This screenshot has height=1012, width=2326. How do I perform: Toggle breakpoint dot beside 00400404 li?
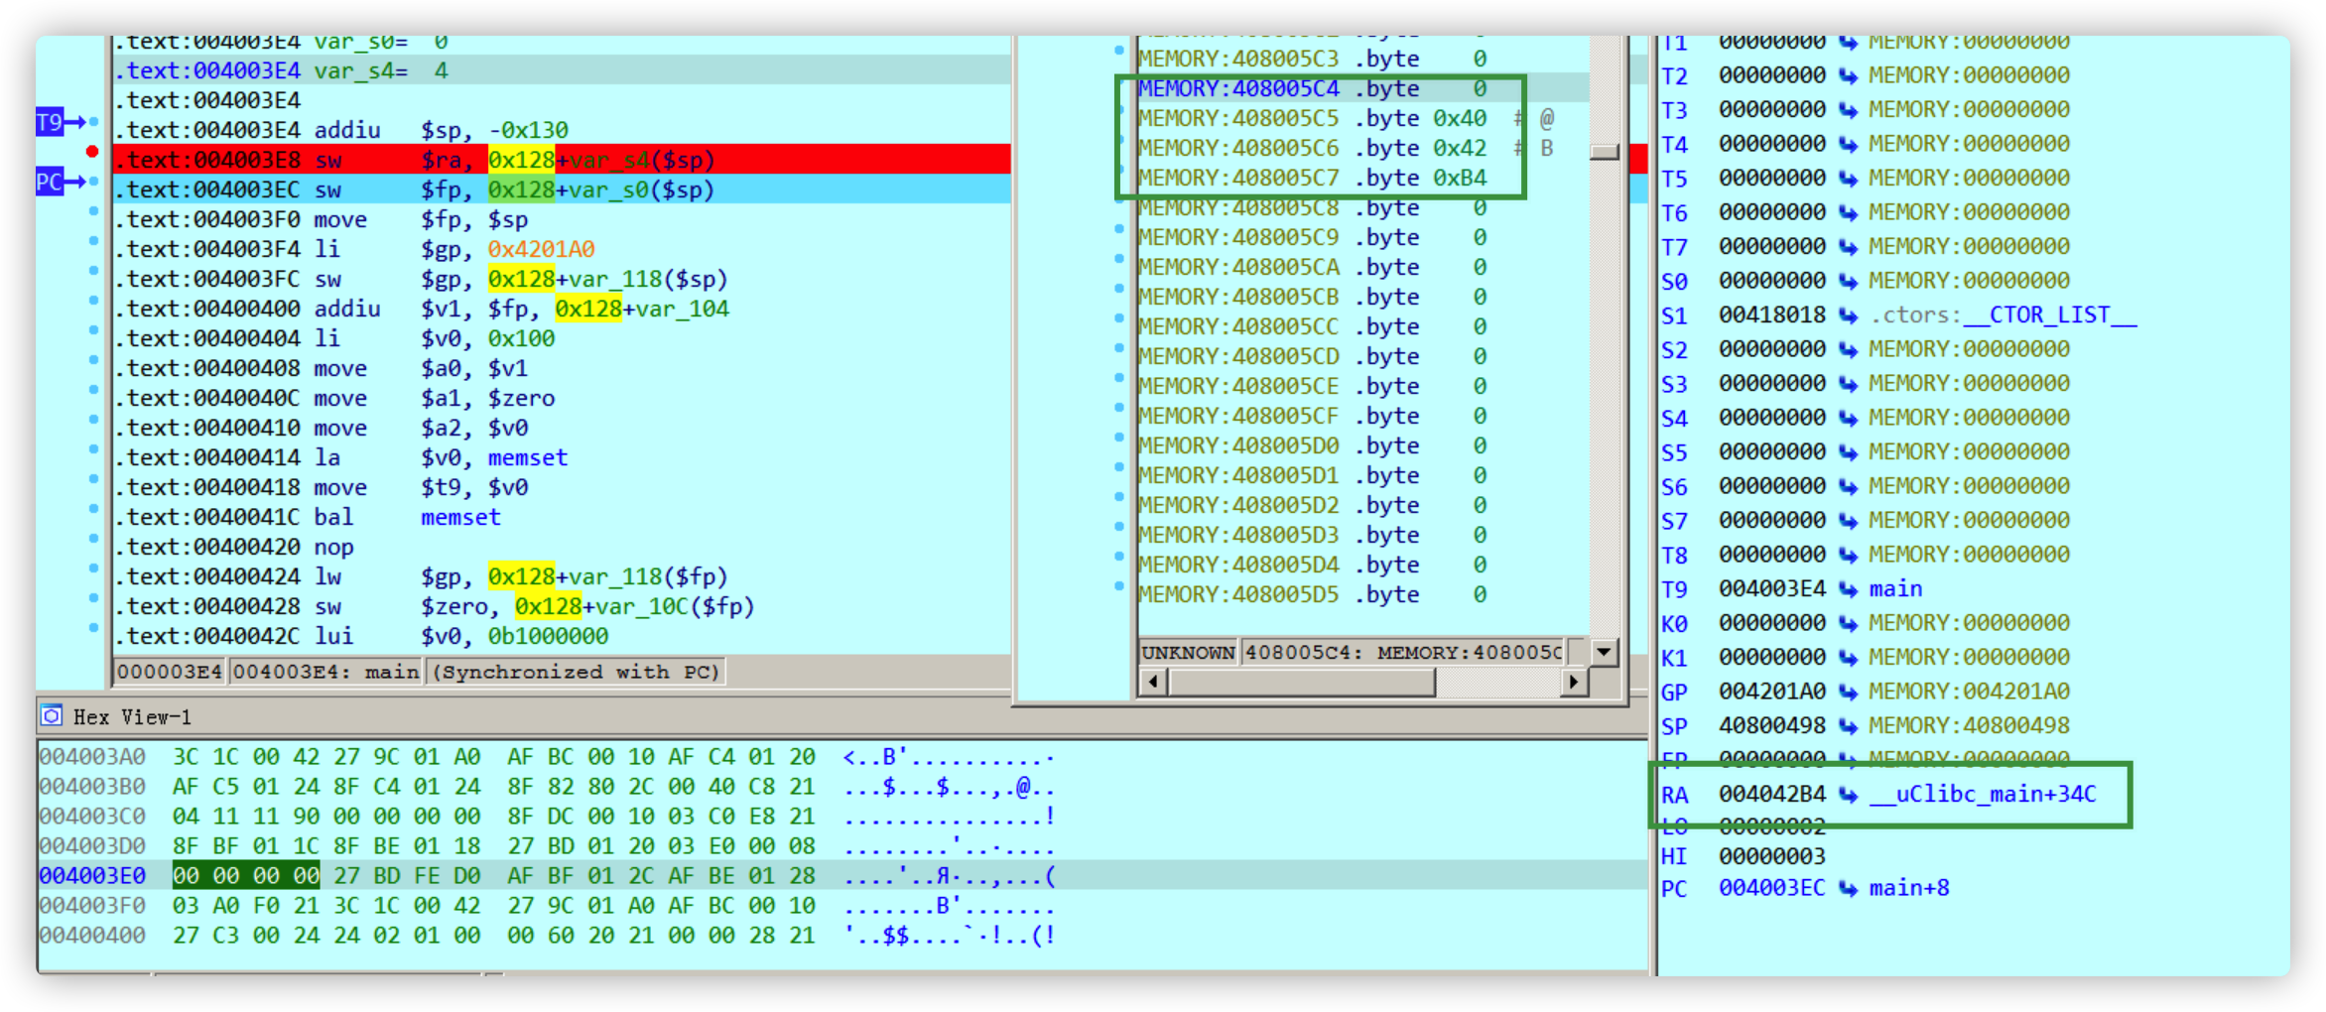coord(93,329)
